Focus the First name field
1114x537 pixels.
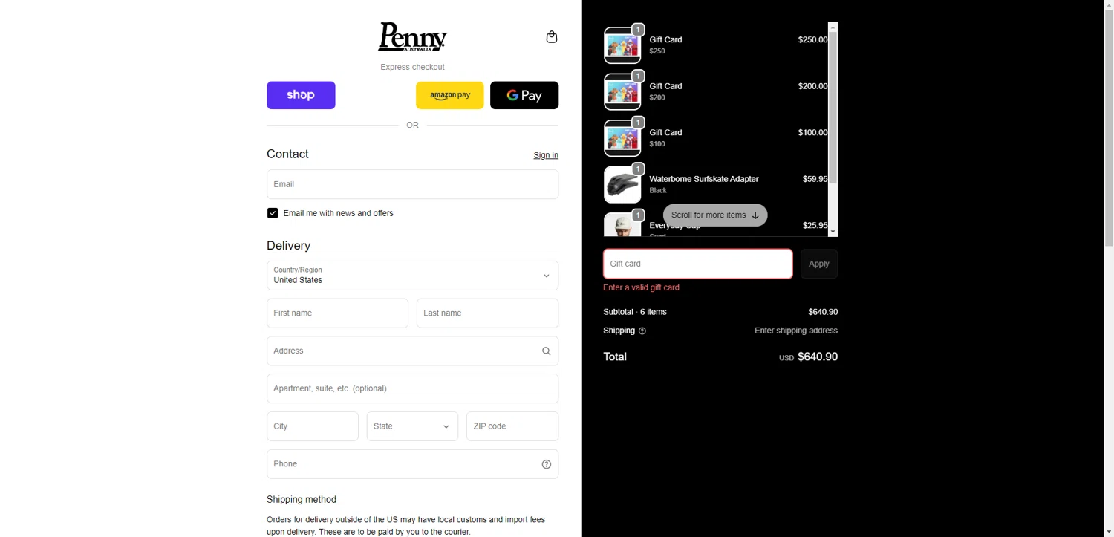point(337,313)
